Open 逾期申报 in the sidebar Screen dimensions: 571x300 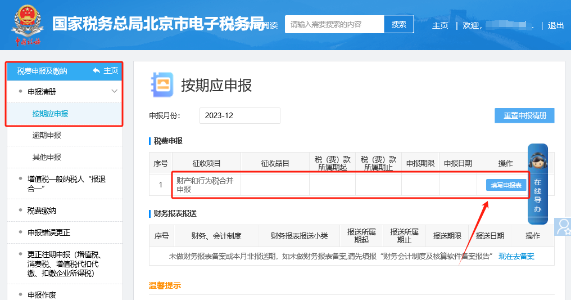47,135
